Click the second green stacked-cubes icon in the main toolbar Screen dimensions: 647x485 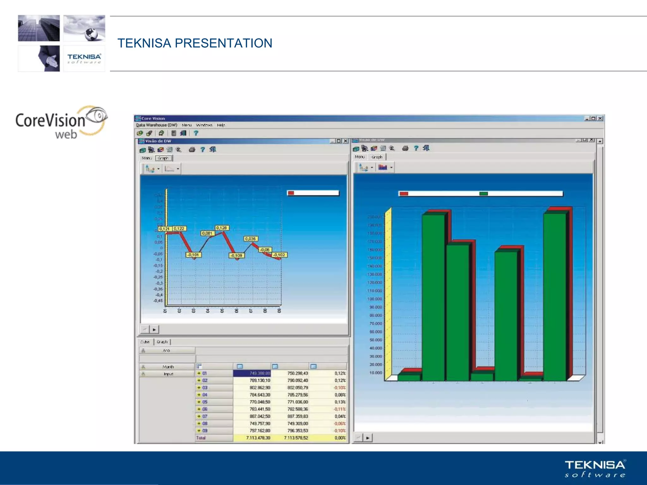(x=149, y=133)
